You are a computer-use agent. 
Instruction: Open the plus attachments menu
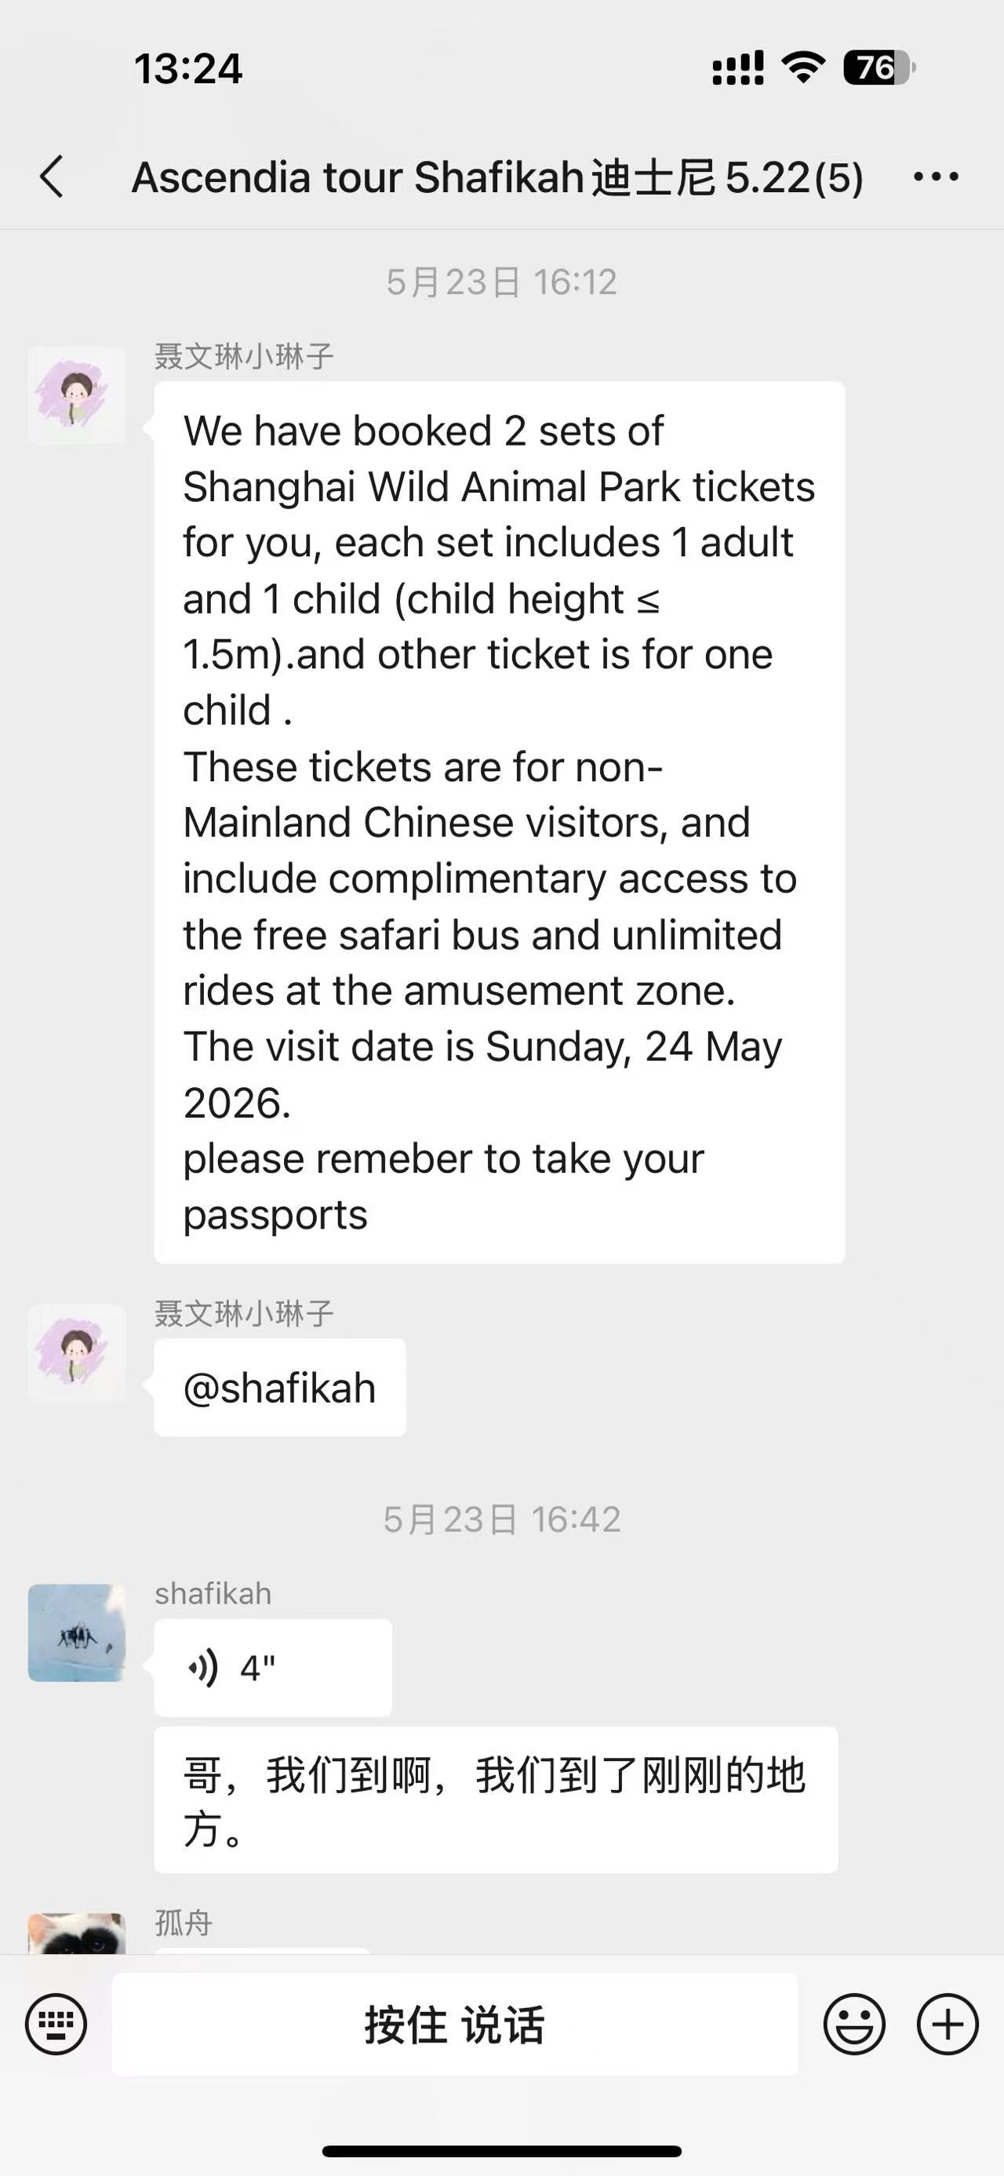948,2023
